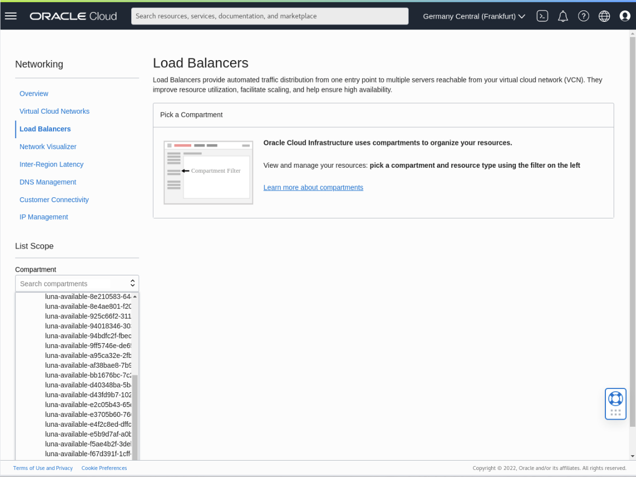Open the floating help support widget
Screen dimensions: 636x477
[x=615, y=403]
